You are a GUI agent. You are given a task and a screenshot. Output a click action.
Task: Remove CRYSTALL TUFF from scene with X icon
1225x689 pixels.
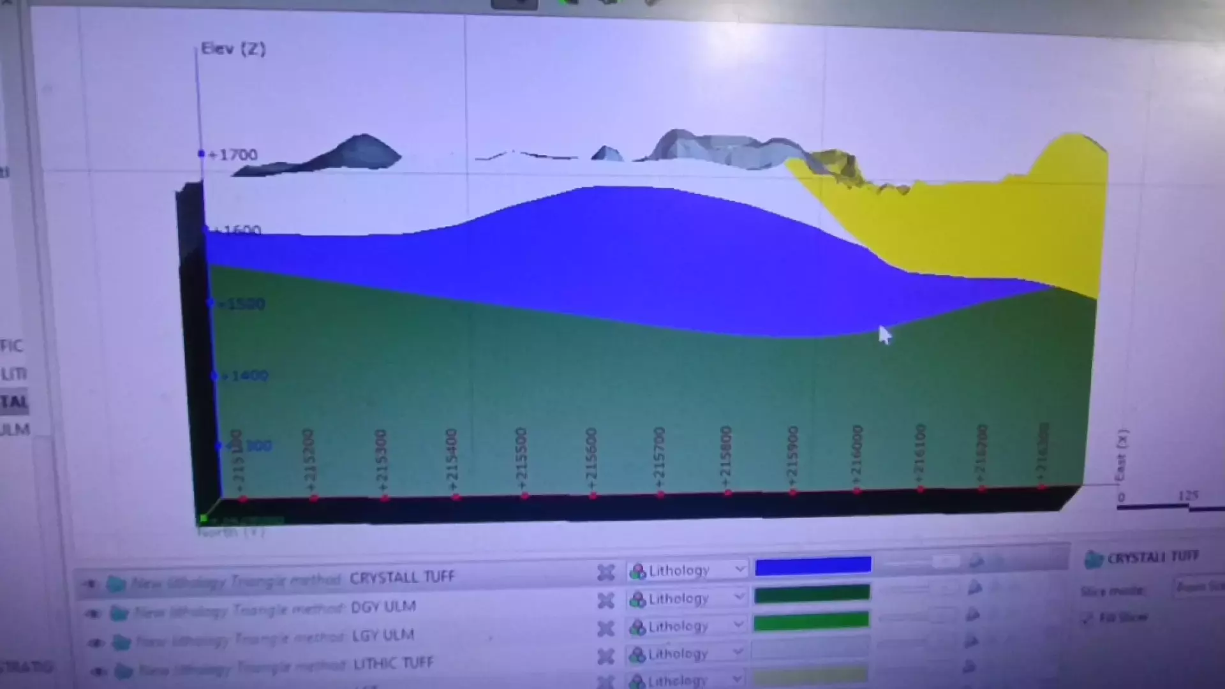click(605, 572)
